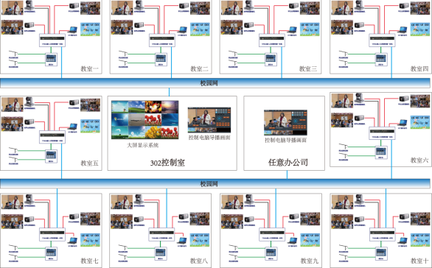Click the lower microphone in 教室三
This screenshot has width=432, height=268.
click(x=233, y=63)
